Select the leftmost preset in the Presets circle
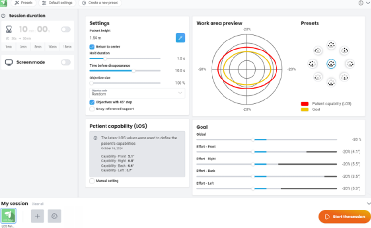Screen dimensions: 371x228 [312, 63]
